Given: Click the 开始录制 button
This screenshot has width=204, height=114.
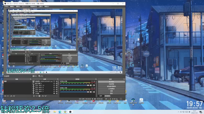Looking at the screenshot, I should tap(111, 84).
